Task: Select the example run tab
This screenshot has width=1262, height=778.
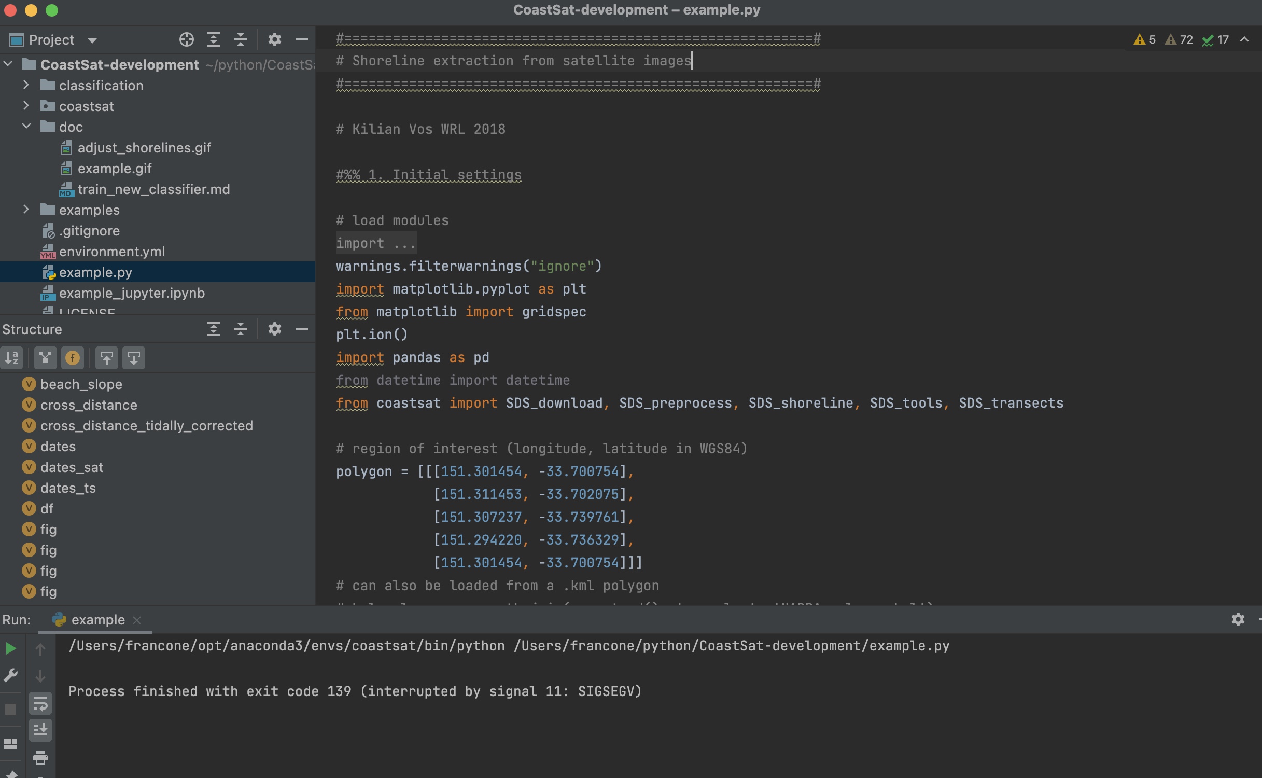Action: tap(97, 620)
